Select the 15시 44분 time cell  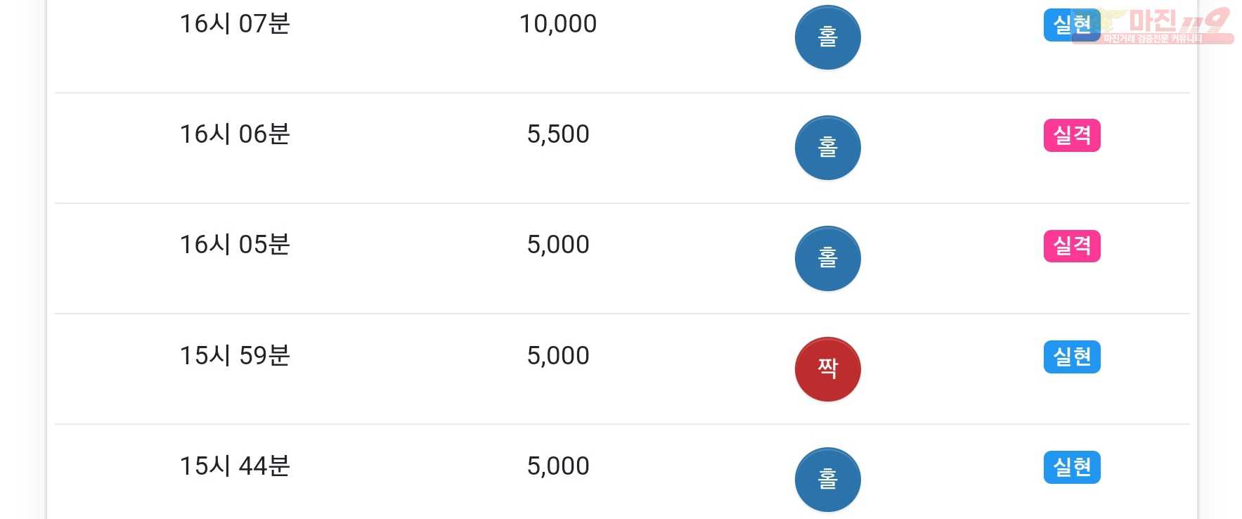(235, 466)
